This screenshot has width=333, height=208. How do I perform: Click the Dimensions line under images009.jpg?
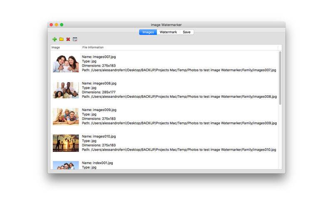pyautogui.click(x=99, y=119)
